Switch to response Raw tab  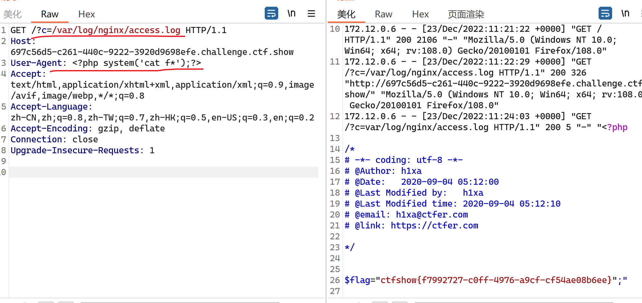(384, 14)
